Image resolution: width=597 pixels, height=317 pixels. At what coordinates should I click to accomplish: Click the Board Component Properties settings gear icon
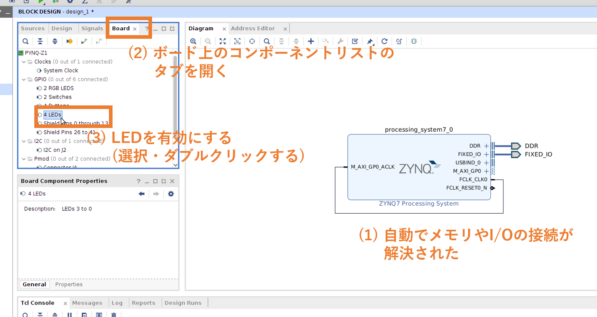(171, 193)
